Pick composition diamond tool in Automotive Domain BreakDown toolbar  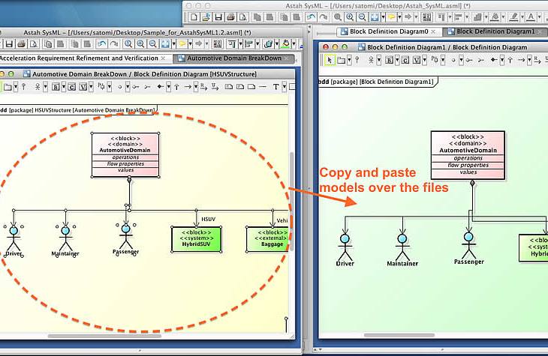pos(161,86)
